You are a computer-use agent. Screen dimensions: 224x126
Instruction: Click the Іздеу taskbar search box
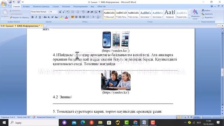[34, 122]
